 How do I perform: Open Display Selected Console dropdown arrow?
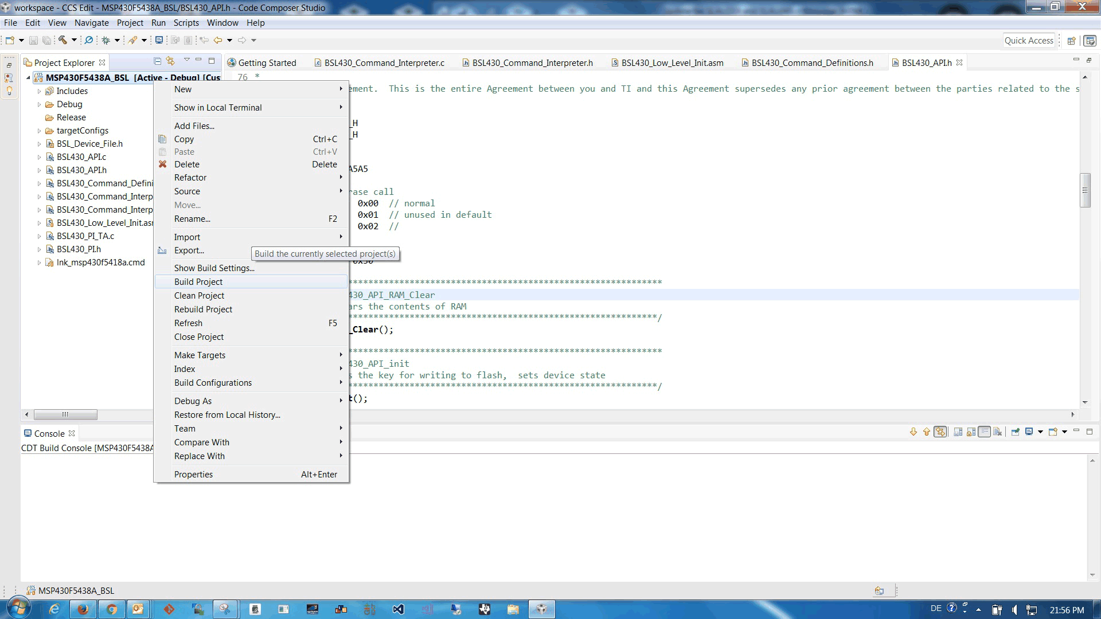tap(1040, 432)
